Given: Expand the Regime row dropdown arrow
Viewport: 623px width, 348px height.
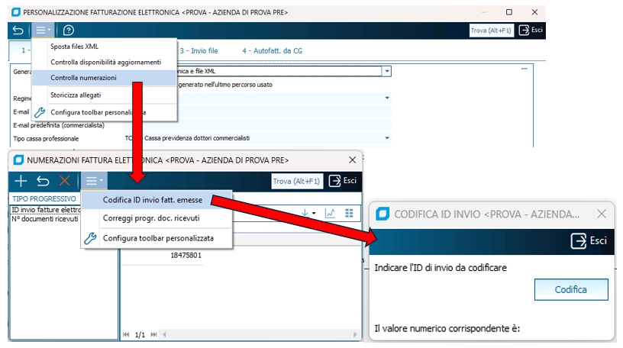Looking at the screenshot, I should tap(387, 98).
